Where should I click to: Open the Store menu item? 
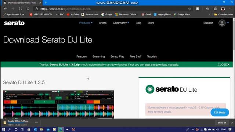(151, 23)
